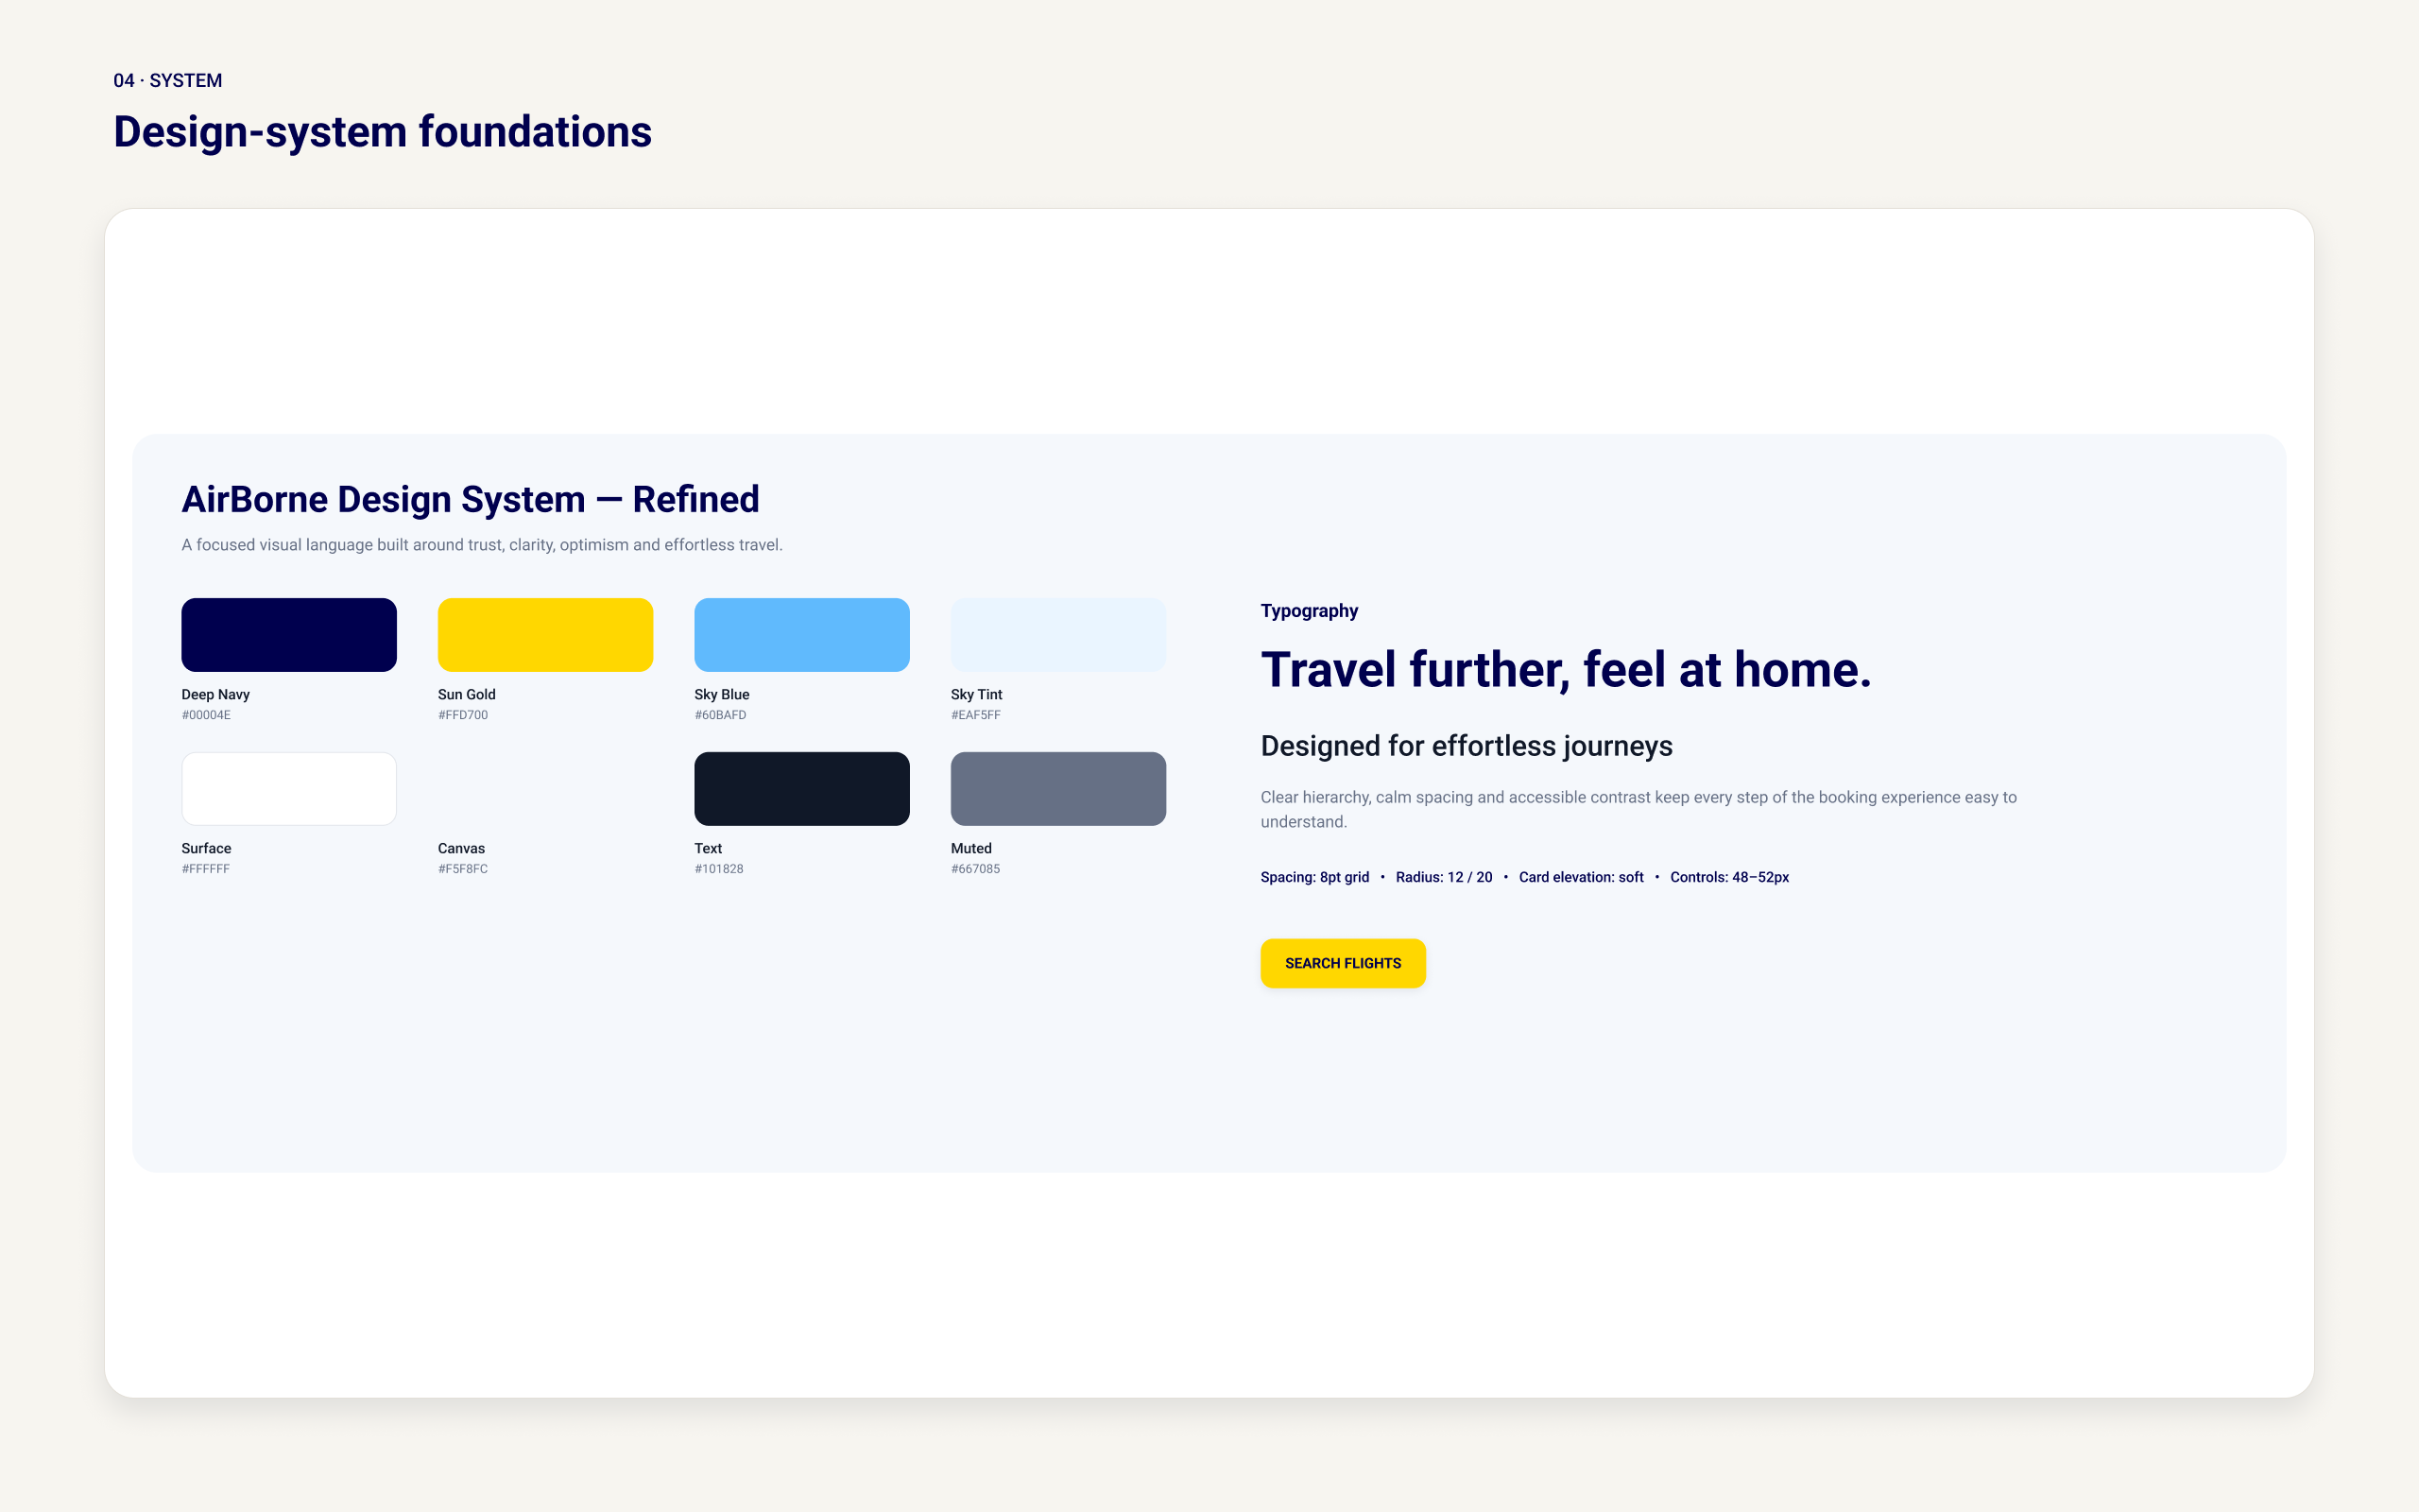Click the #F5F8FC hex value

click(x=463, y=869)
